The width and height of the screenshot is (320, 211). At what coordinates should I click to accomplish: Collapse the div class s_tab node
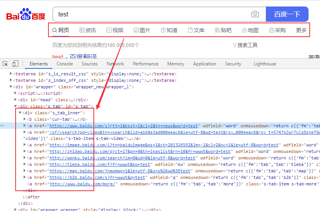click(15, 106)
